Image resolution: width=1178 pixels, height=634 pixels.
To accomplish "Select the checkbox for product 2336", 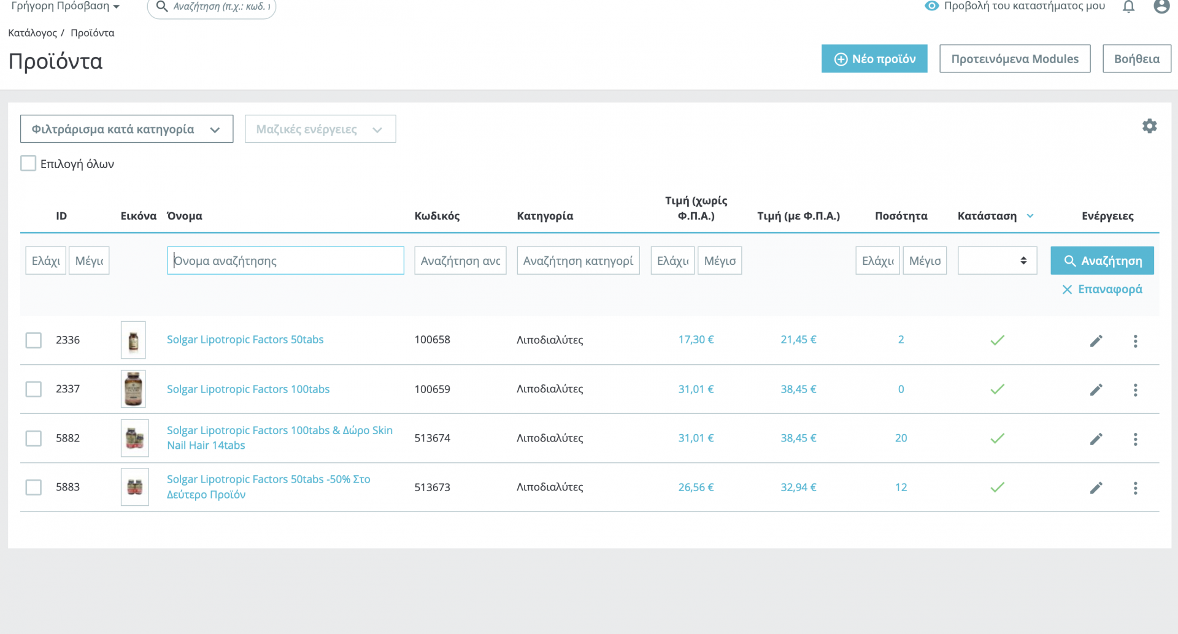I will pyautogui.click(x=34, y=340).
